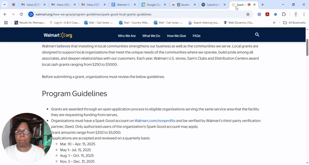Open first Mail - Carl Jones bookmark
The image size is (309, 165).
[x=98, y=23]
